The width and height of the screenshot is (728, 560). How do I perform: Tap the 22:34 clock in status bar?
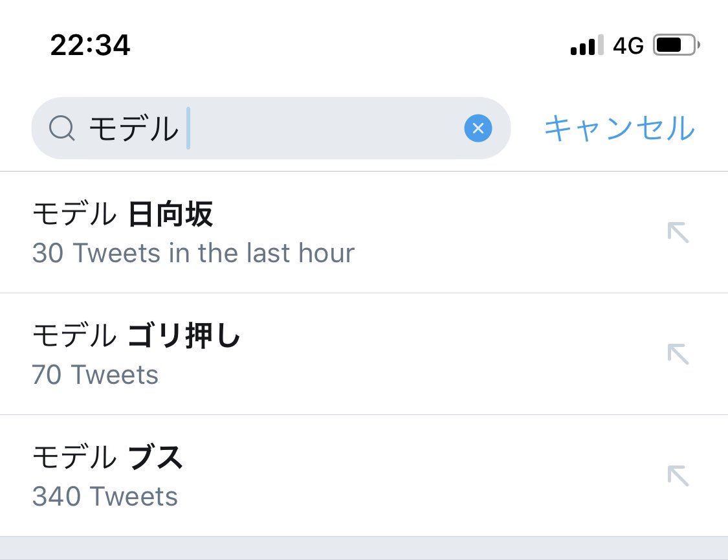pos(91,45)
